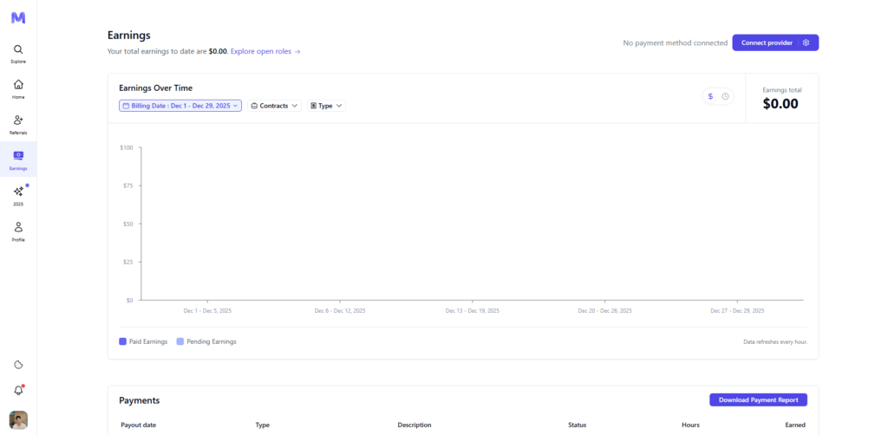This screenshot has height=435, width=888.
Task: Click the Paid Earnings legend swatch
Action: (x=123, y=341)
